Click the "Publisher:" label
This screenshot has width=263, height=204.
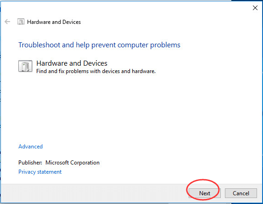tap(30, 163)
